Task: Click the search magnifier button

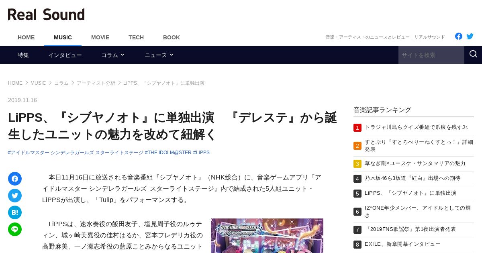Action: tap(473, 55)
